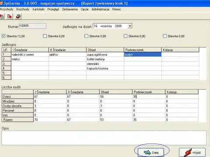Select the kotlet mielony cell
The width and height of the screenshot is (210, 157).
tap(105, 59)
